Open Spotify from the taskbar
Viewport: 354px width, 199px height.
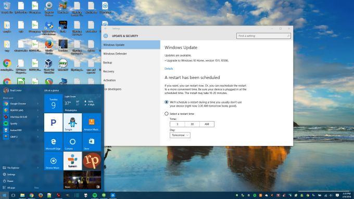95,195
